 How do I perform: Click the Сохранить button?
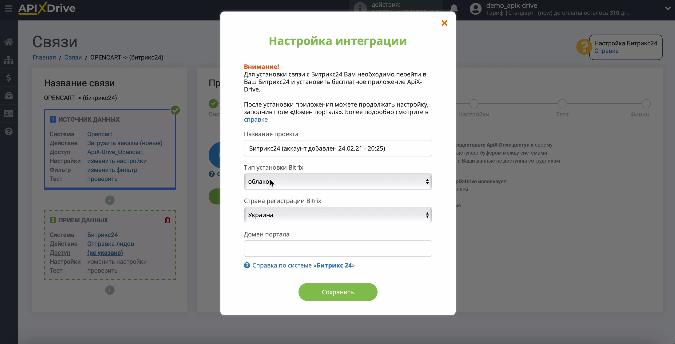(x=338, y=292)
